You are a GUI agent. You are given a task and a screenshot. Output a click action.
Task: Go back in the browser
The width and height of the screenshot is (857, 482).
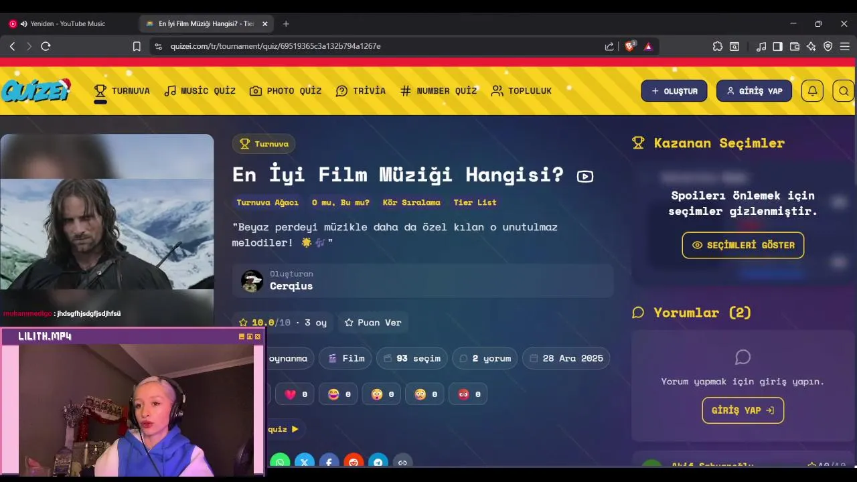click(12, 46)
